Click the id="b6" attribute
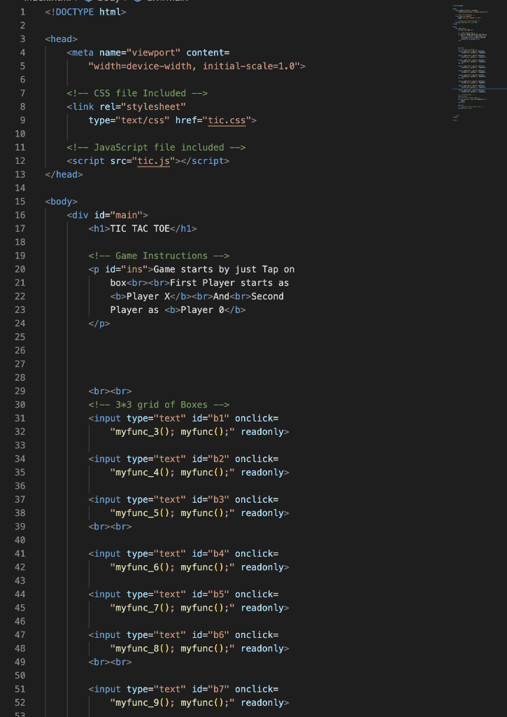Image resolution: width=507 pixels, height=717 pixels. pos(210,635)
